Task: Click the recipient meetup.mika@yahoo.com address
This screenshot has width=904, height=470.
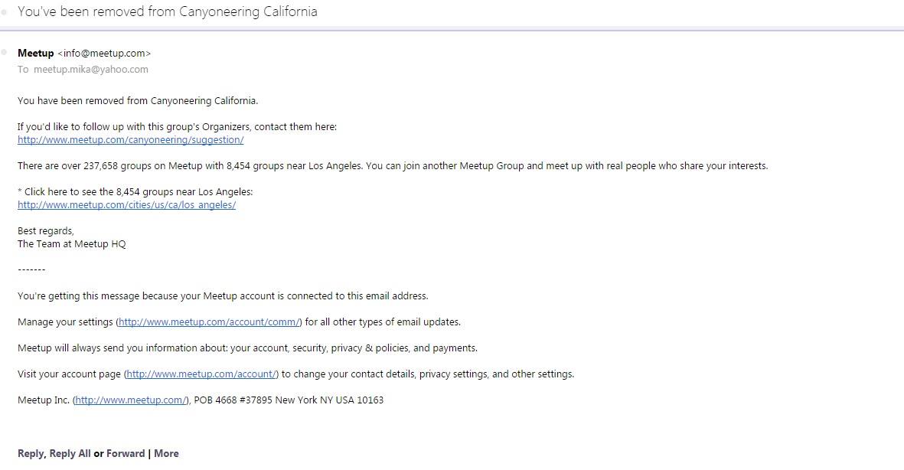Action: [x=90, y=69]
